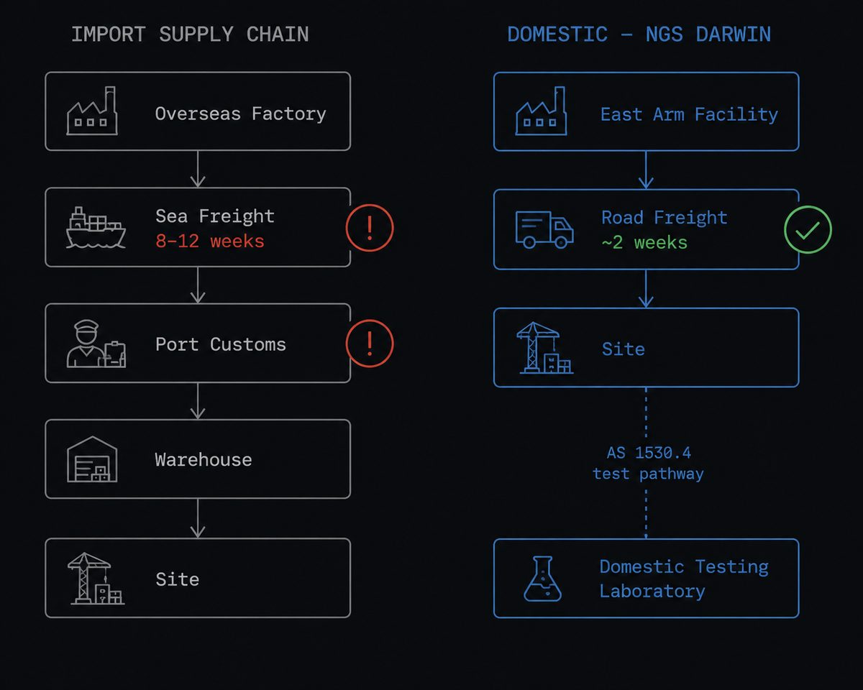863x690 pixels.
Task: Click the 'Port Customs' label
Action: [221, 344]
